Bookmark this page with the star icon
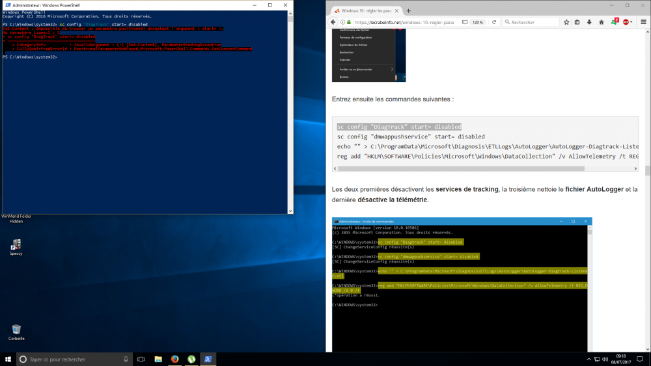 click(x=565, y=22)
